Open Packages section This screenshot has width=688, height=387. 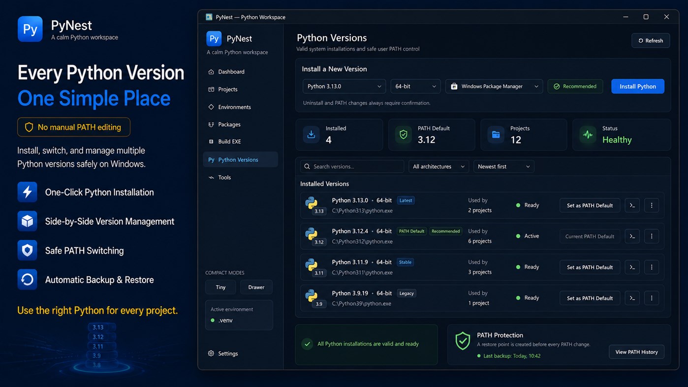[x=240, y=124]
